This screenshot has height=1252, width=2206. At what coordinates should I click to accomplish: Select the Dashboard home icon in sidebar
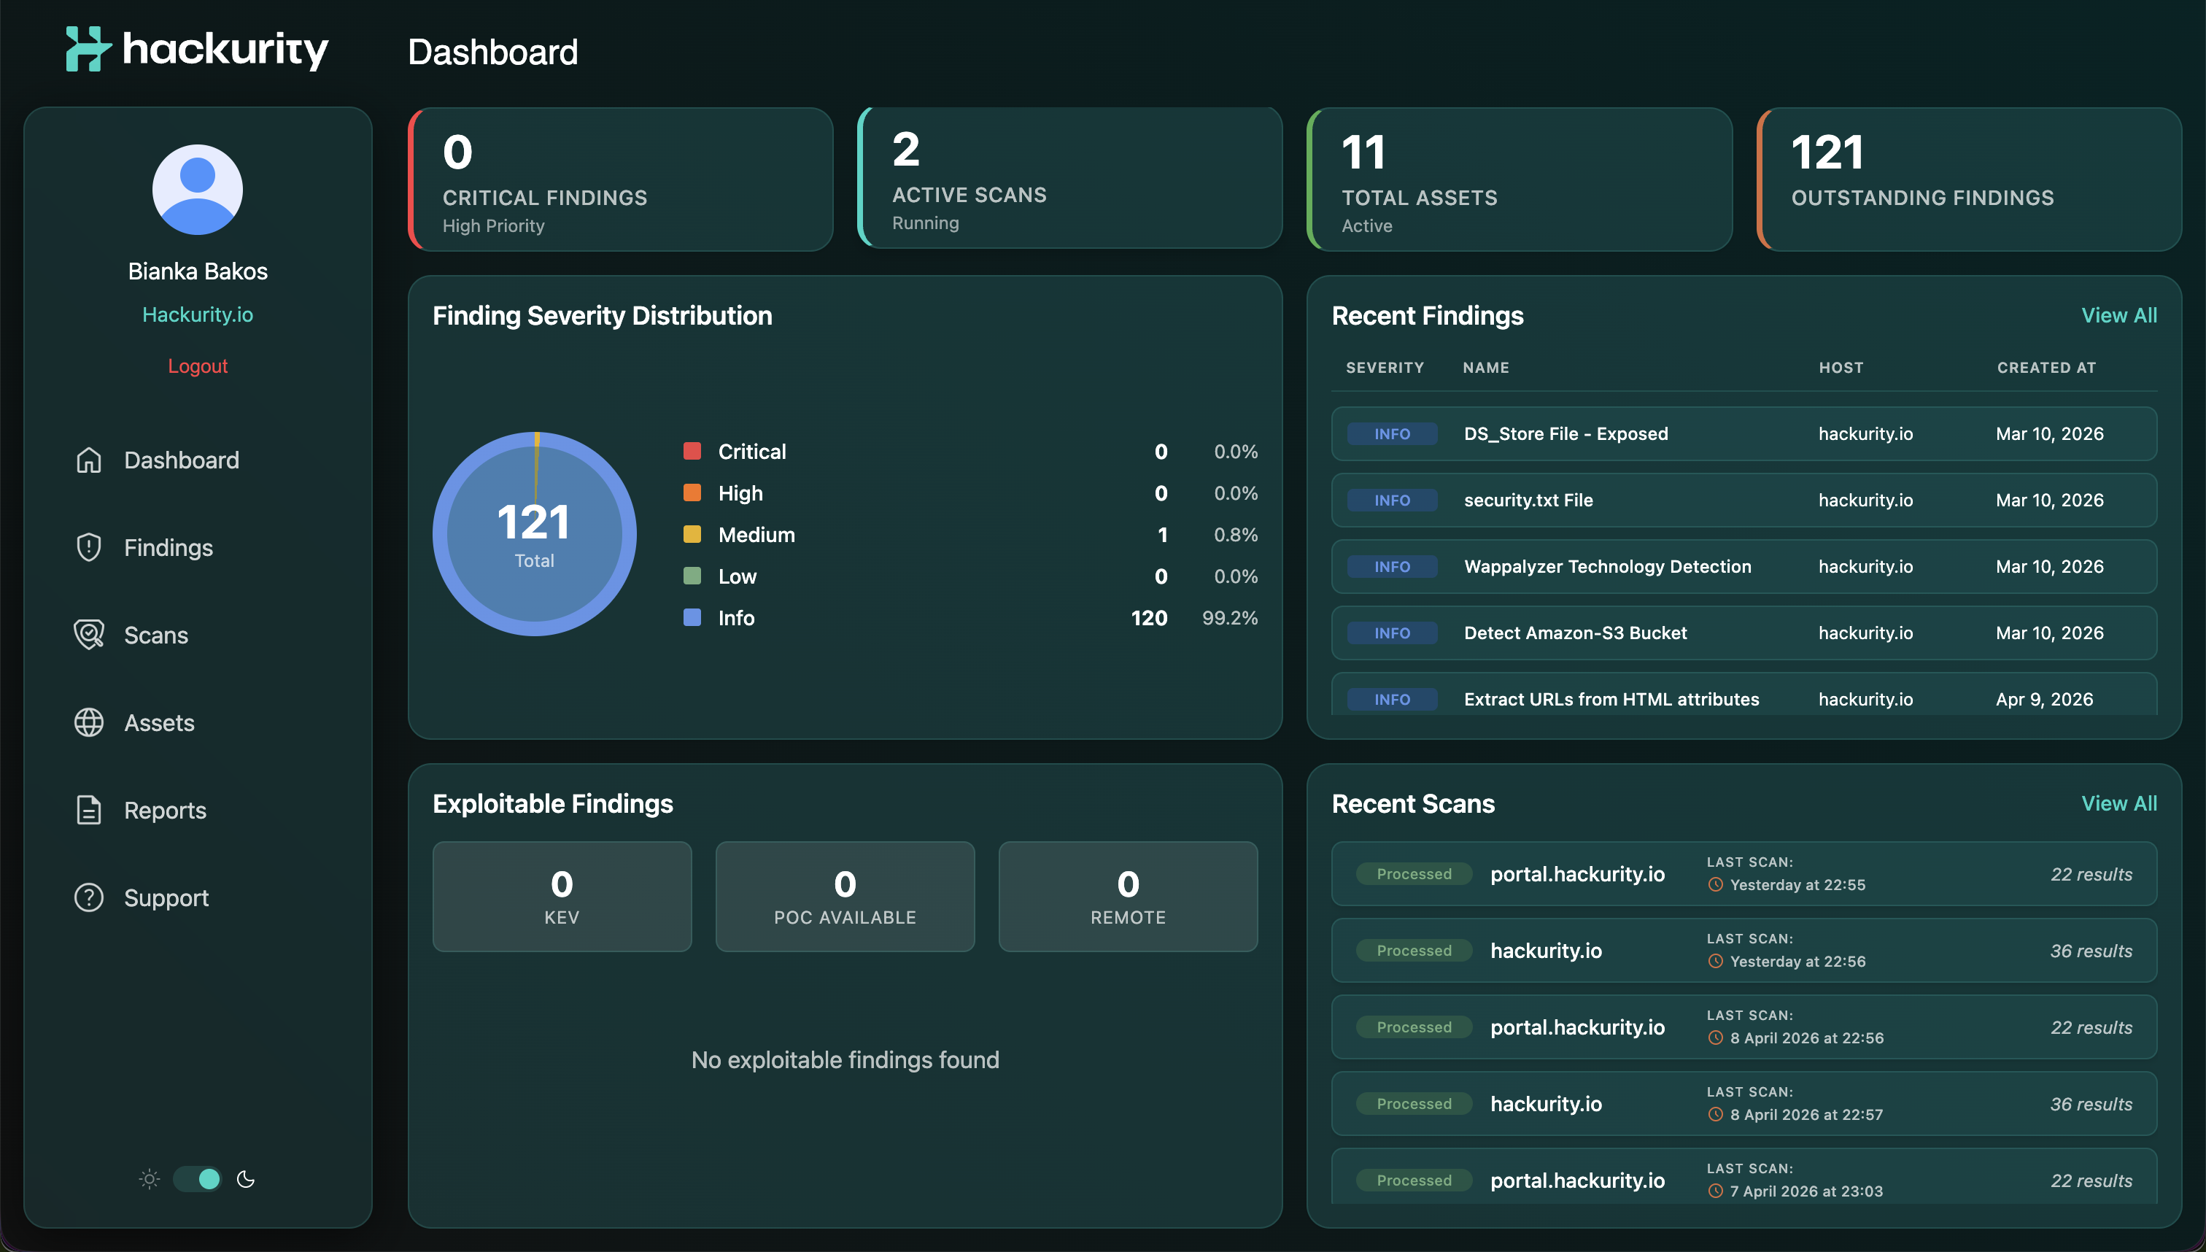[90, 460]
